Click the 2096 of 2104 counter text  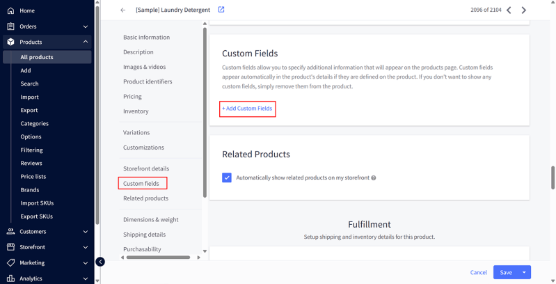pyautogui.click(x=486, y=10)
